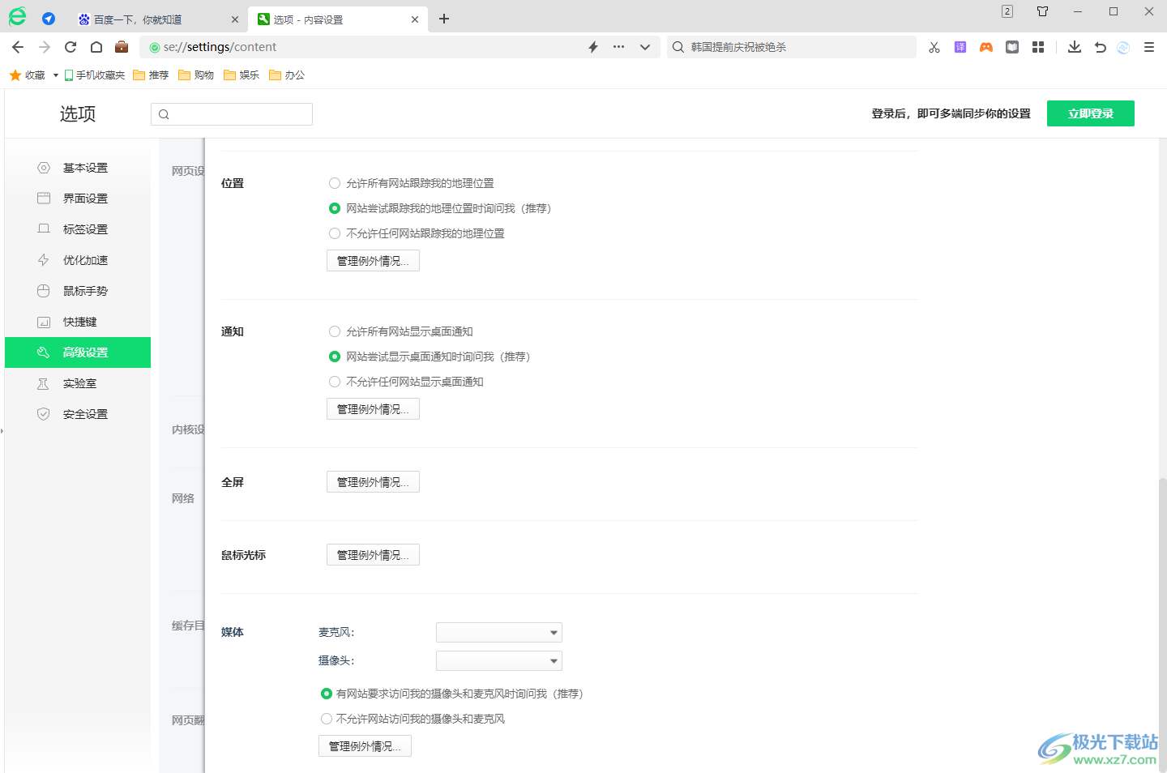Click the 360 browser logo icon

[x=17, y=17]
